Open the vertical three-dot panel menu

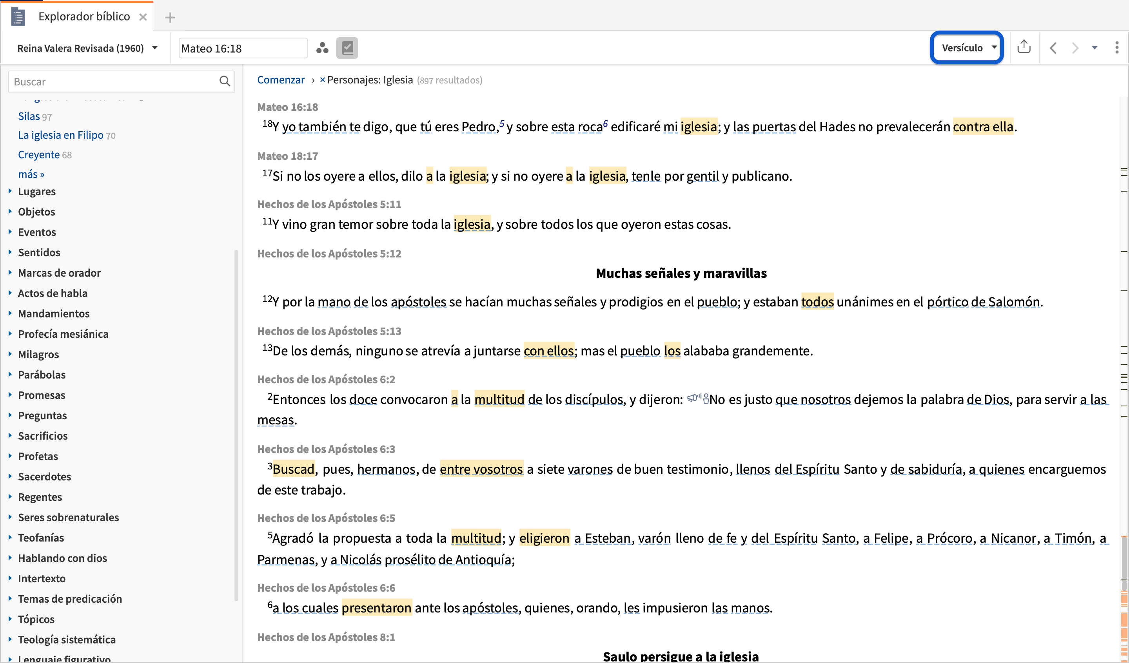coord(1116,48)
